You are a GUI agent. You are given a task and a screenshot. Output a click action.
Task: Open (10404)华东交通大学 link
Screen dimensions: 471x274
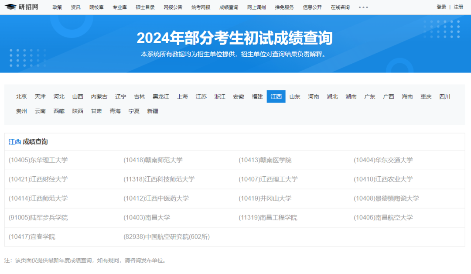pos(383,160)
